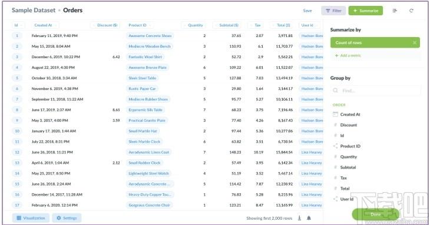Click the Product ID foreign key icon
The image size is (430, 225).
[335, 146]
